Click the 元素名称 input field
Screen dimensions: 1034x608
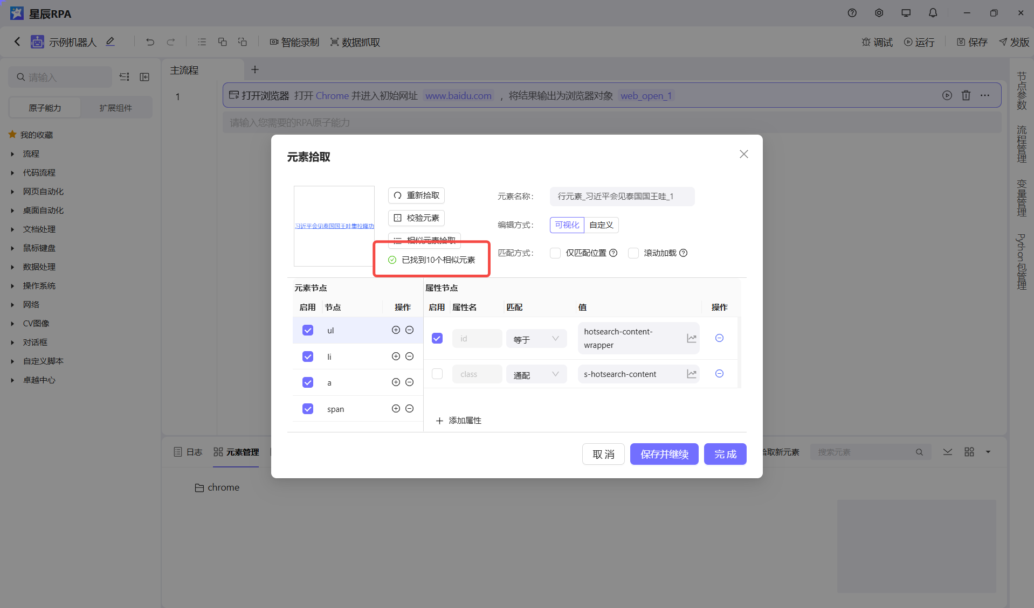(622, 197)
